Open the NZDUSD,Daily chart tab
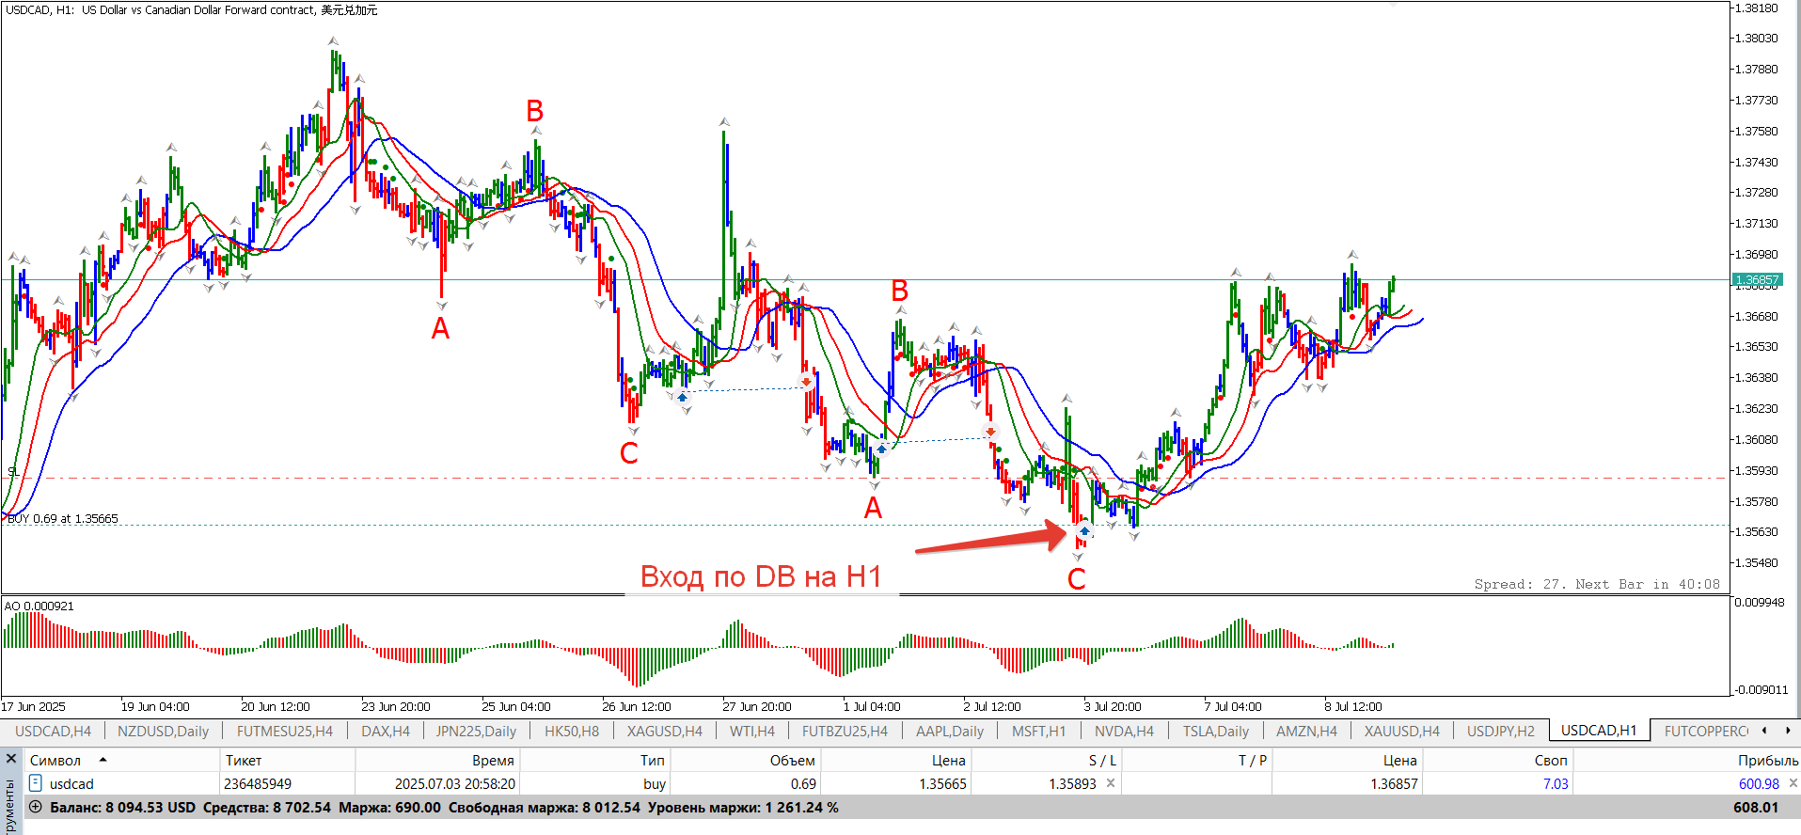Screen dimensions: 1801x835 (163, 731)
